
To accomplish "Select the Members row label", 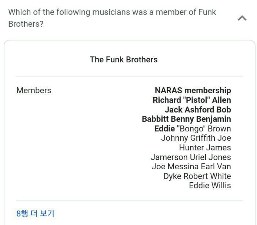I will click(x=34, y=90).
